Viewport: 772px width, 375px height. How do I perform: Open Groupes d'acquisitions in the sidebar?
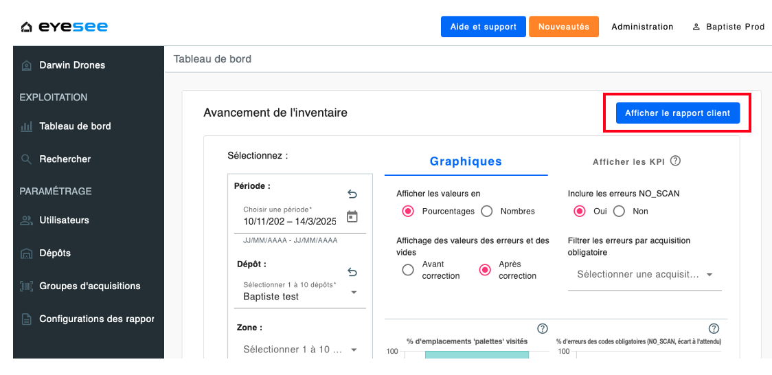[89, 286]
